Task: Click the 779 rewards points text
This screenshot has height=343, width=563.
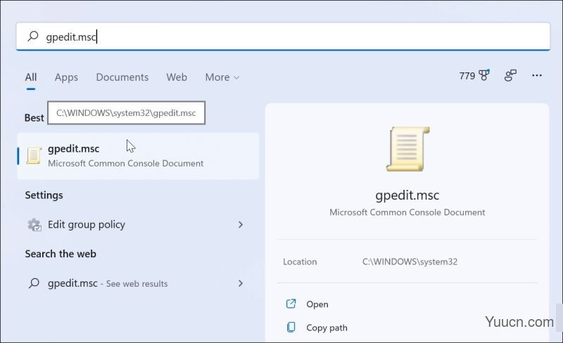Action: click(x=467, y=76)
